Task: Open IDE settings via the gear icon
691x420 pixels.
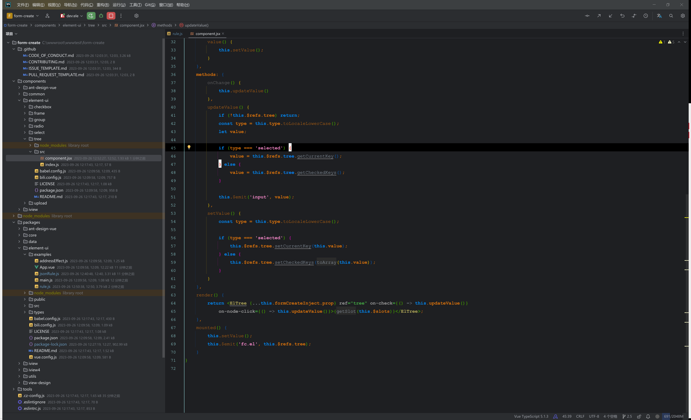Action: [x=683, y=16]
